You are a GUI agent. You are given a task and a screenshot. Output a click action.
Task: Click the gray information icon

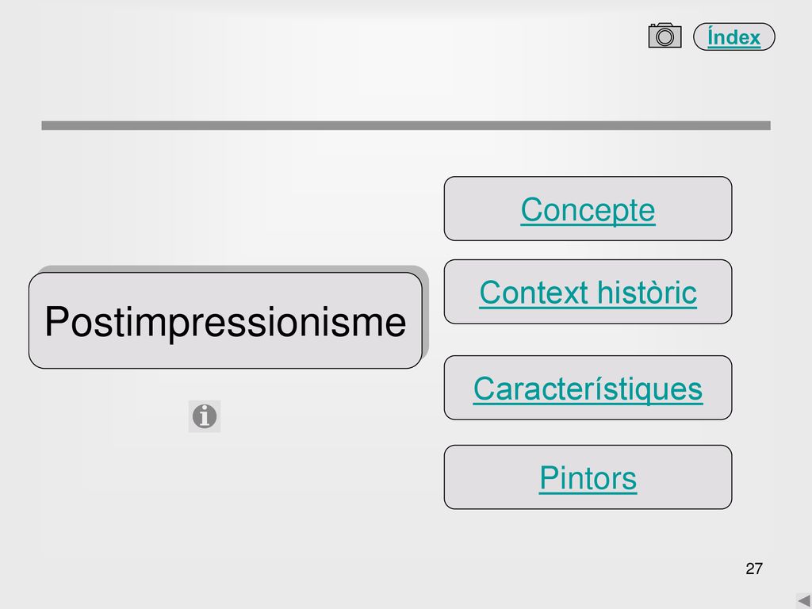coord(205,416)
